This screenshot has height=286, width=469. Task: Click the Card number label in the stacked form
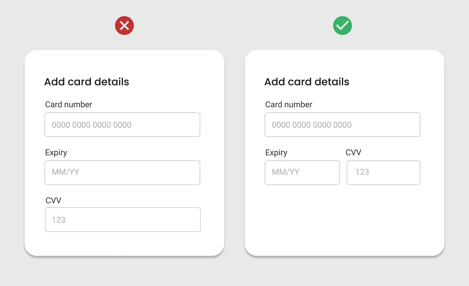tap(69, 105)
